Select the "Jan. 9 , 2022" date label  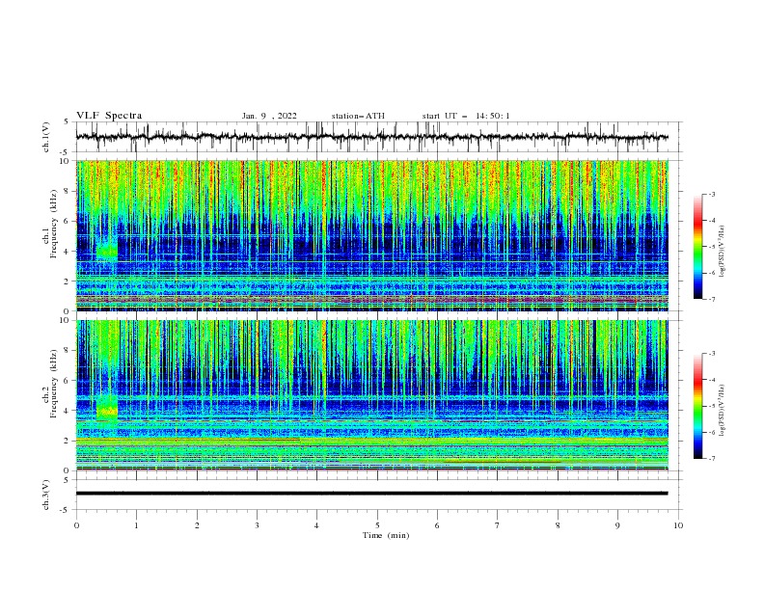point(269,116)
